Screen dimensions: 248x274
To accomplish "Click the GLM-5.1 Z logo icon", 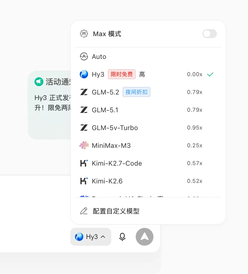I will [84, 110].
